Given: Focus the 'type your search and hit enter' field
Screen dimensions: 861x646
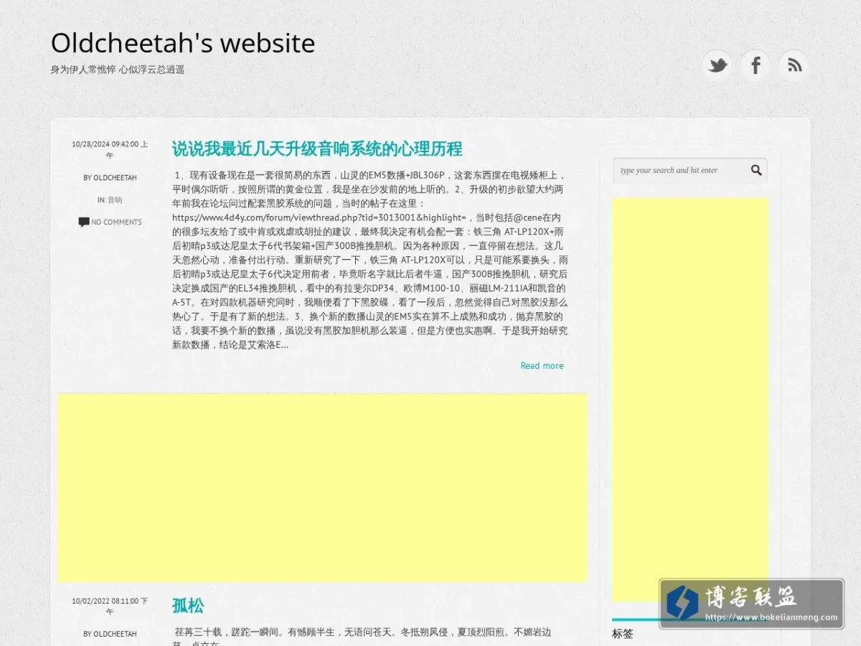Looking at the screenshot, I should (690, 170).
